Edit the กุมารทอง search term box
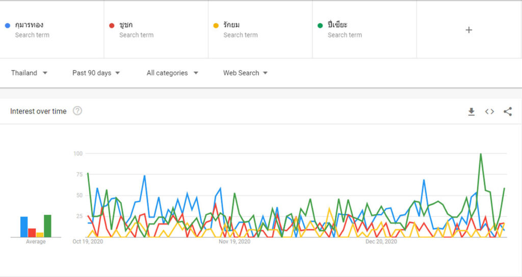Viewport: 522px width, 277px height. coord(52,29)
